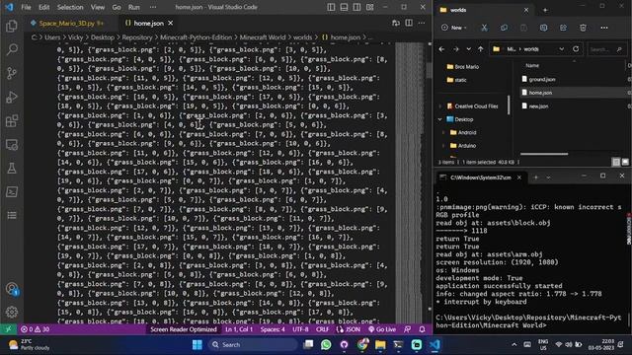Click File Explorer navigation pane scrollbar
This screenshot has width=632, height=355.
(509, 105)
